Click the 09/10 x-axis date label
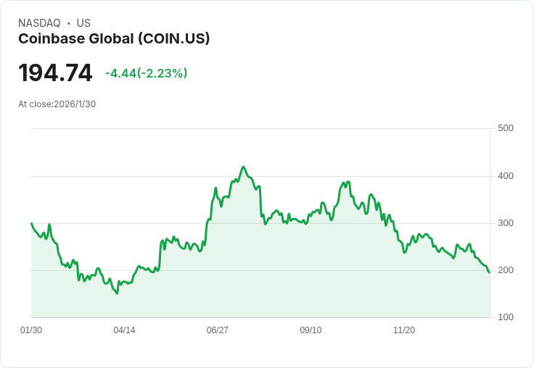 [311, 330]
